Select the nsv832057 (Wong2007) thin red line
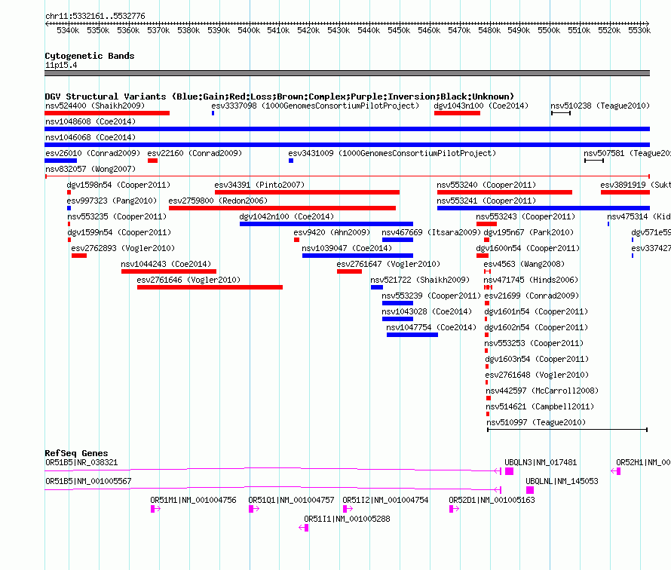 pyautogui.click(x=347, y=176)
